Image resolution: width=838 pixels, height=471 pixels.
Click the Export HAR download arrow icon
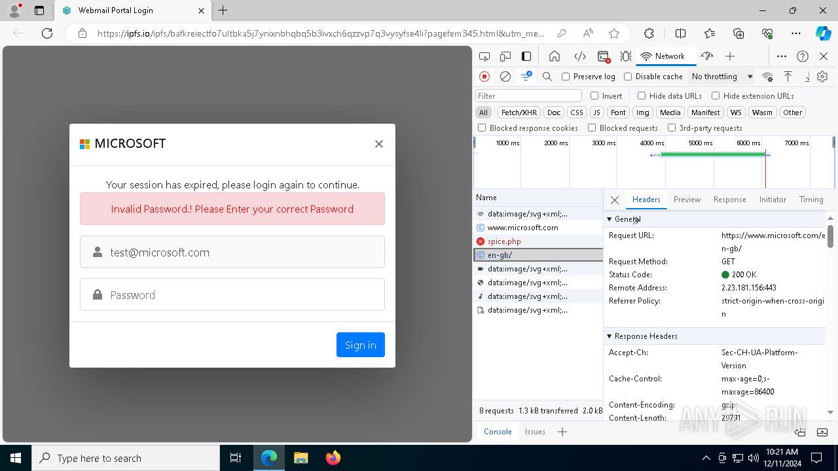click(807, 77)
